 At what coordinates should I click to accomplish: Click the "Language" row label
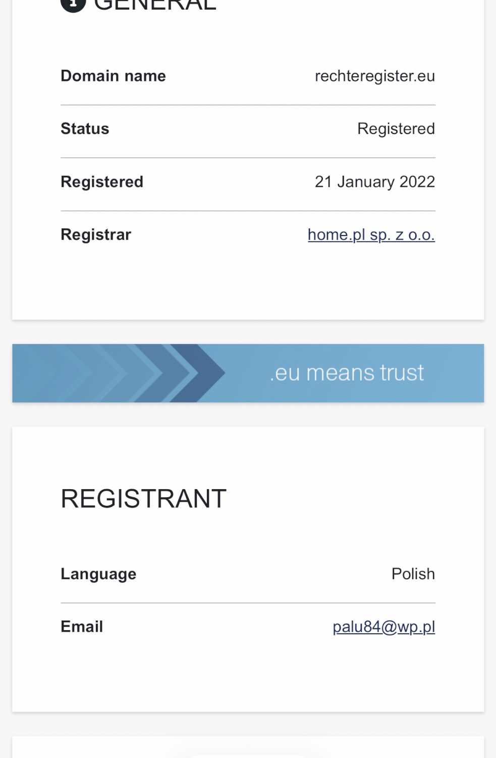[98, 574]
